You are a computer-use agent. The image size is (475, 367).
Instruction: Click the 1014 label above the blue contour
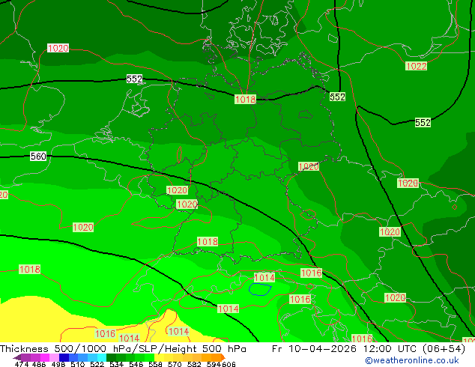click(264, 278)
